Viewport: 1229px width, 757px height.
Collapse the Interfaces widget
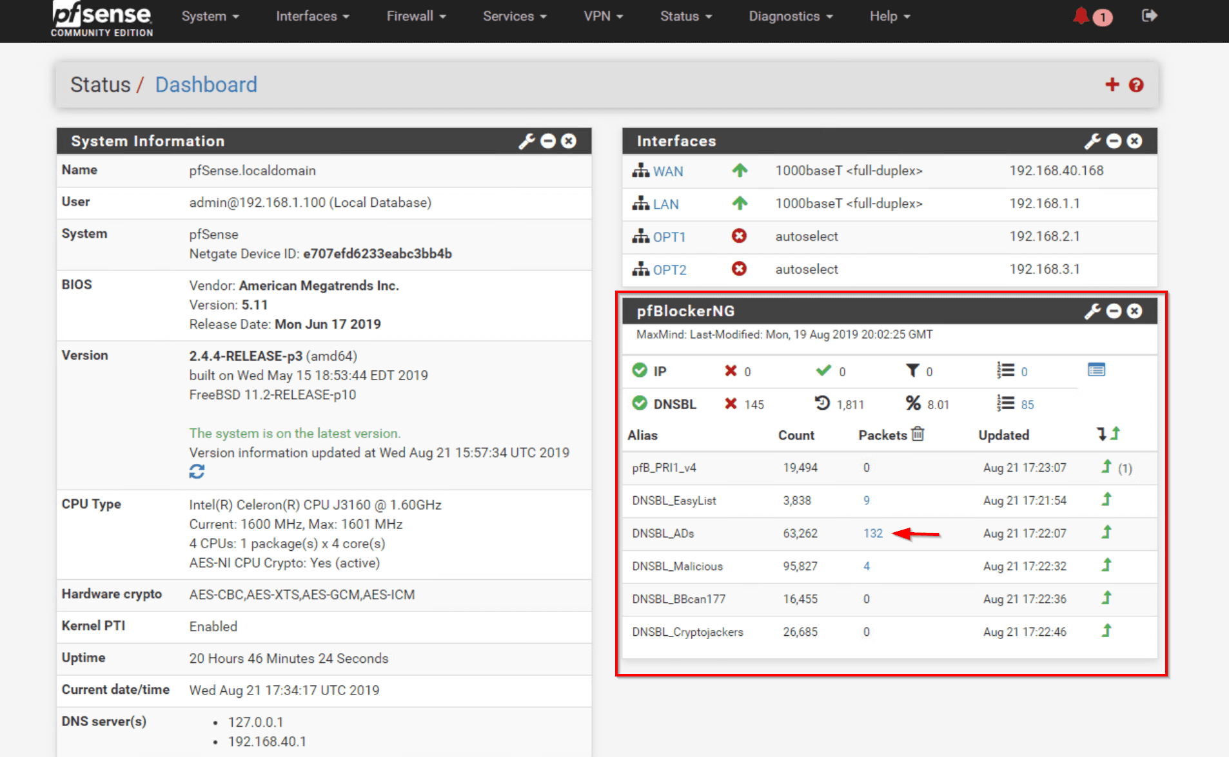(x=1114, y=140)
